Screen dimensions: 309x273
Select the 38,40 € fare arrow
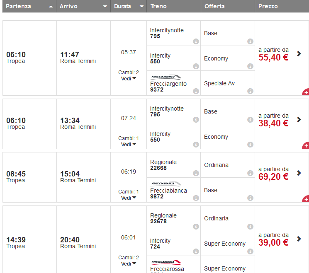pyautogui.click(x=299, y=119)
